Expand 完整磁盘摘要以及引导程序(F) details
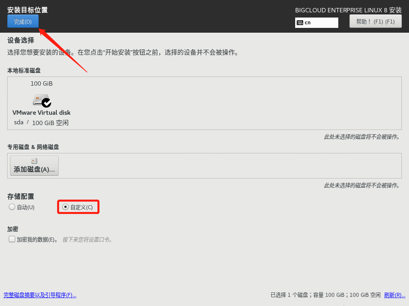Screen dimensions: 409x306 [40, 295]
